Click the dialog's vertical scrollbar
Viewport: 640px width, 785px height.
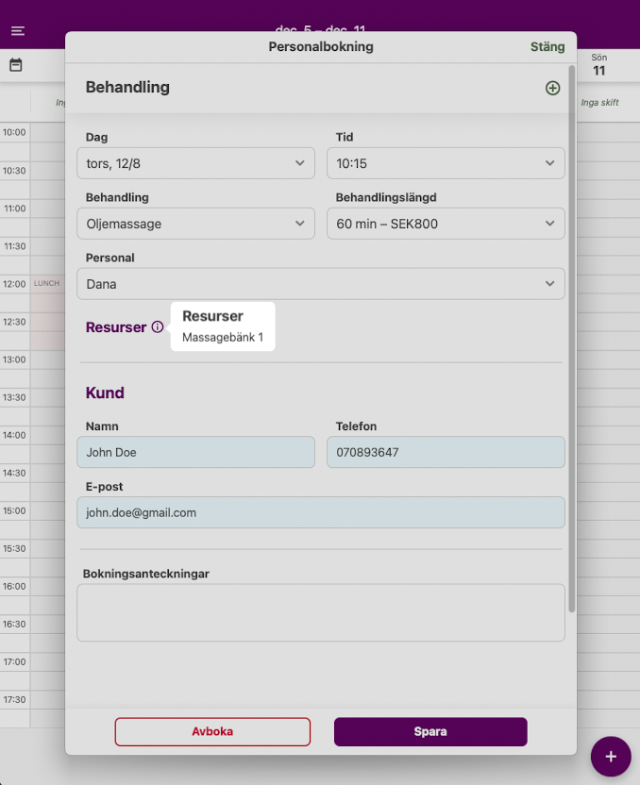pyautogui.click(x=571, y=340)
